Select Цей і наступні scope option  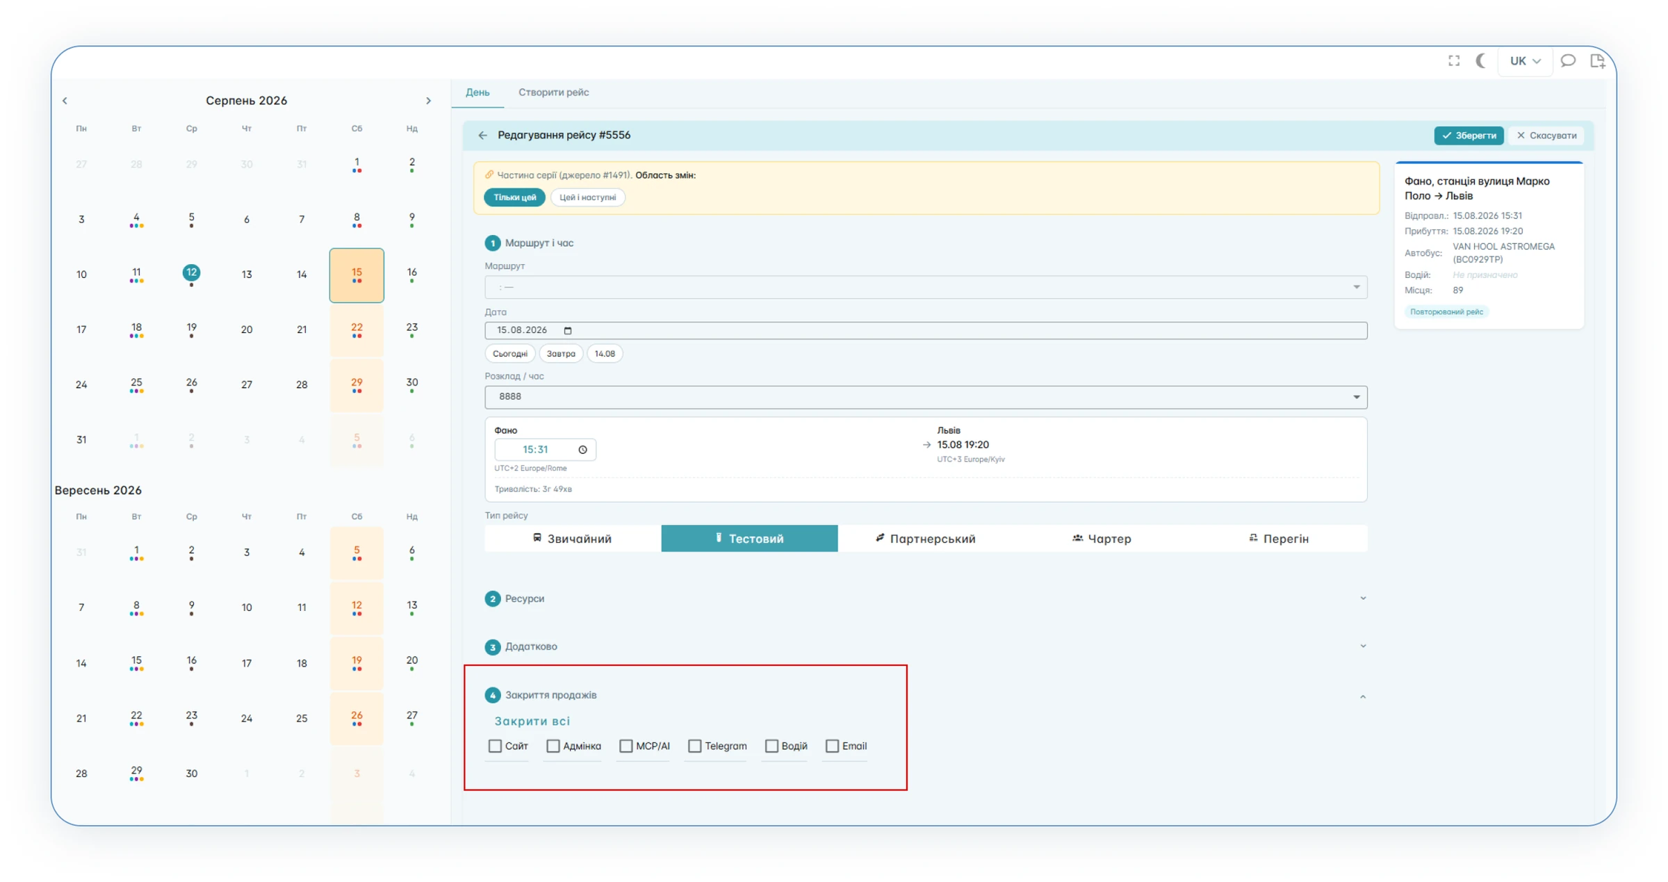tap(588, 197)
